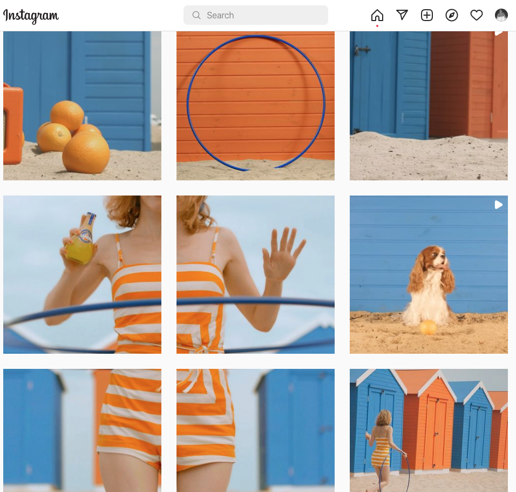Image resolution: width=516 pixels, height=492 pixels.
Task: Open the waving hand swimsuit post
Action: point(255,275)
